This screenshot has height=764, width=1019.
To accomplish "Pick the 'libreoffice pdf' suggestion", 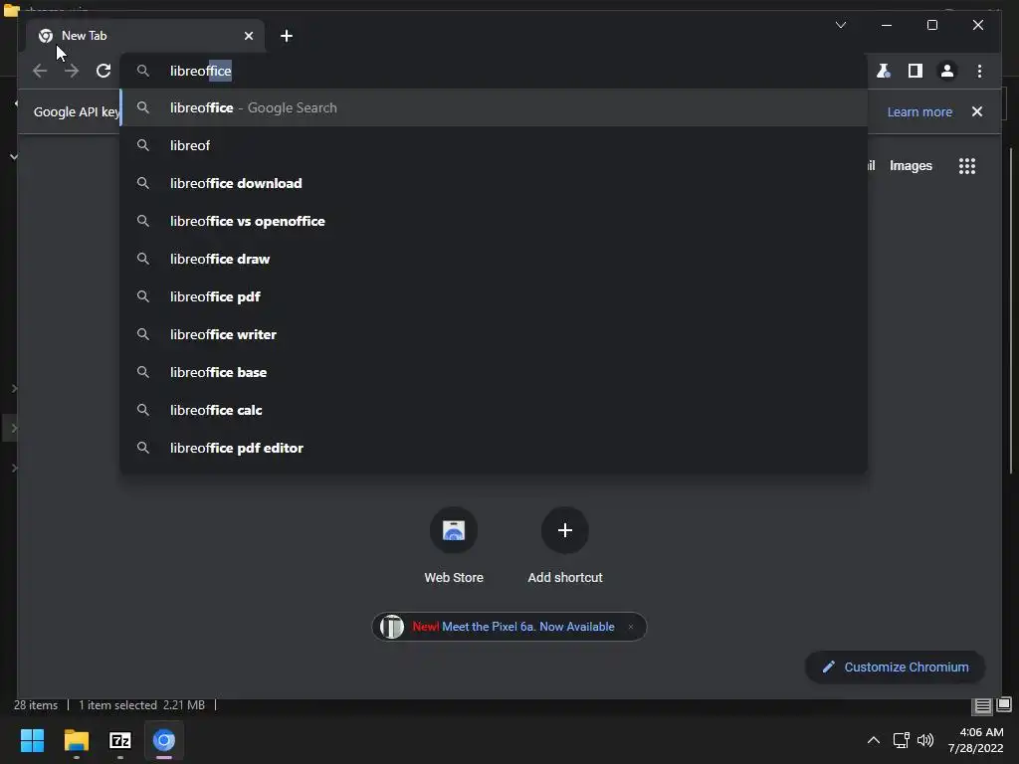I will pos(494,296).
